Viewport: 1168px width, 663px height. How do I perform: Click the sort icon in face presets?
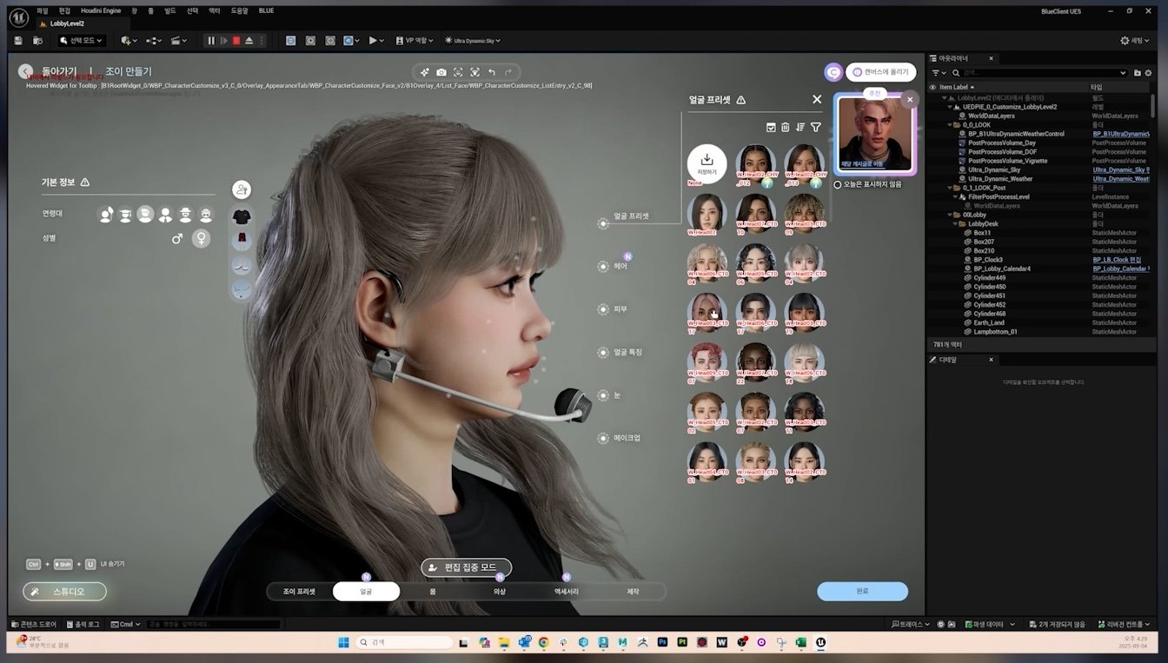800,128
